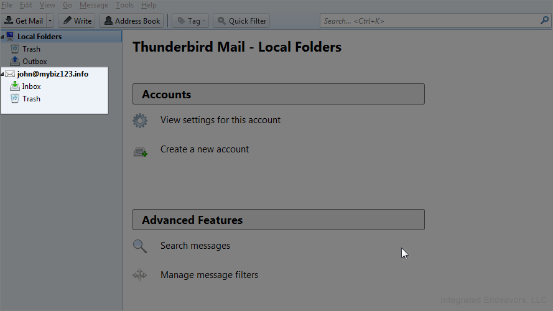This screenshot has width=553, height=311.
Task: Click the Manage message filters icon
Action: [140, 276]
